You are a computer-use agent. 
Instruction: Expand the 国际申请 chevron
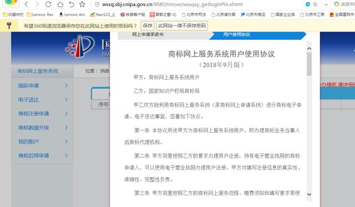tap(66, 86)
